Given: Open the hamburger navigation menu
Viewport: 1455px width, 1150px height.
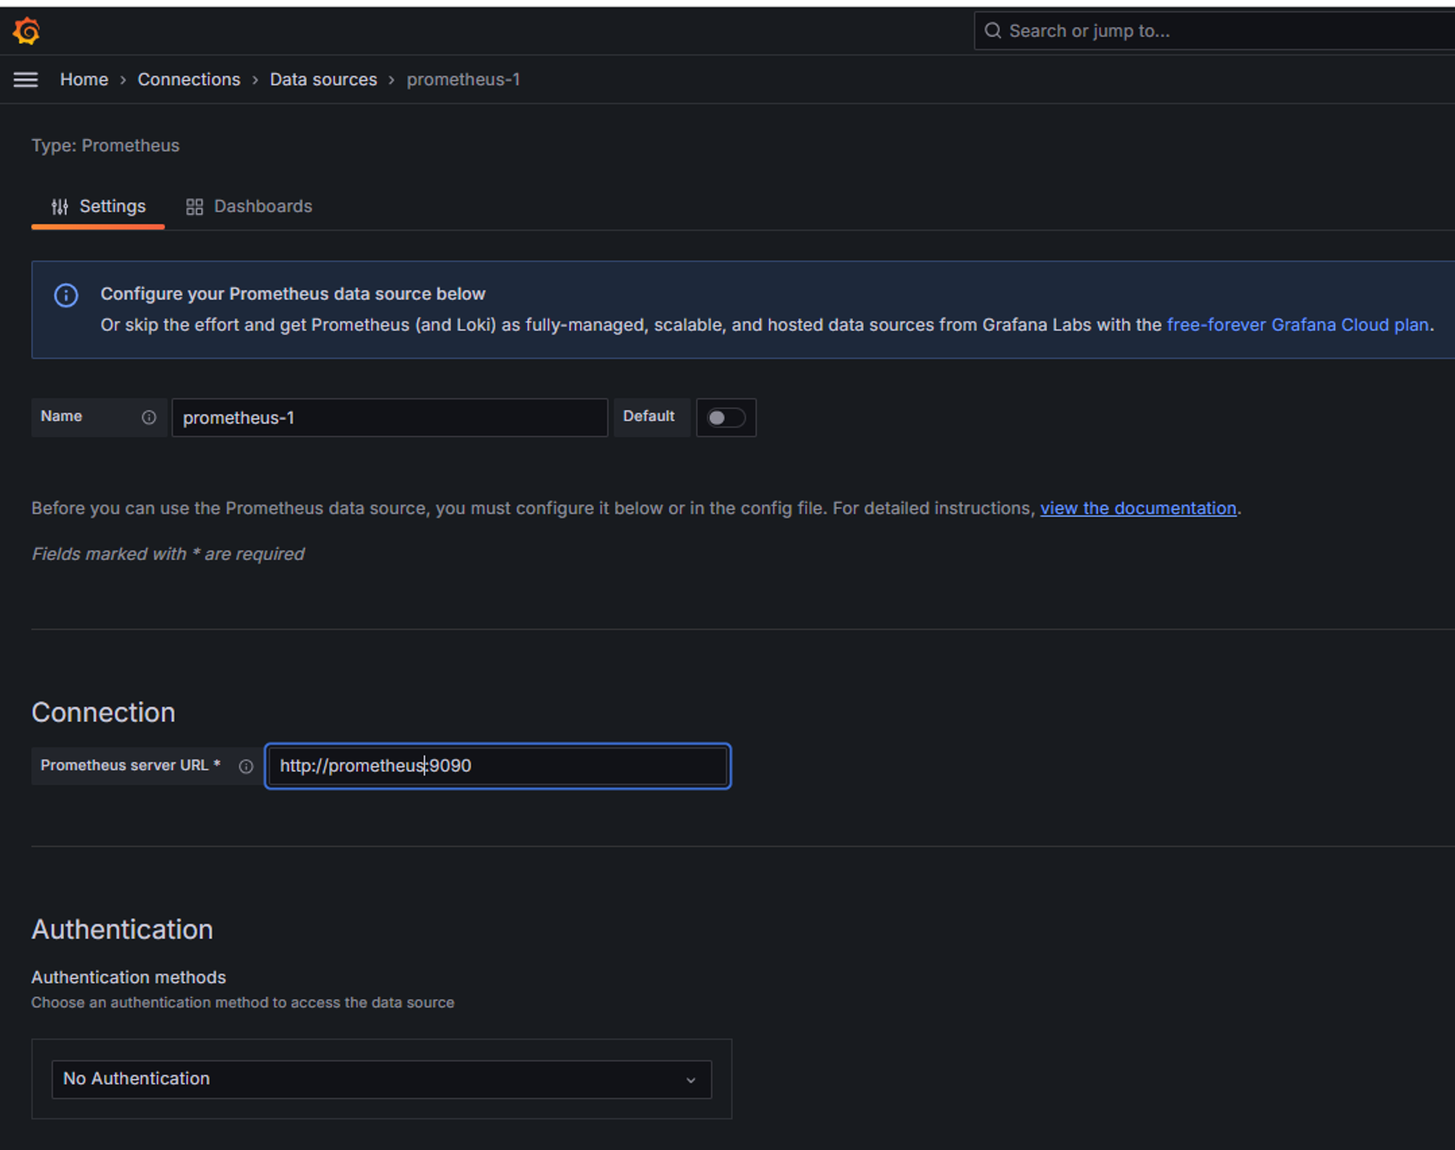Looking at the screenshot, I should [25, 79].
